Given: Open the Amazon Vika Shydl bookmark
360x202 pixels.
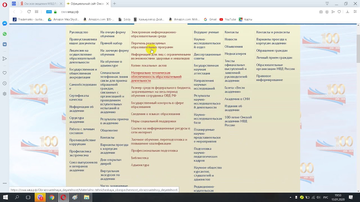Looking at the screenshot, I should coord(64,19).
